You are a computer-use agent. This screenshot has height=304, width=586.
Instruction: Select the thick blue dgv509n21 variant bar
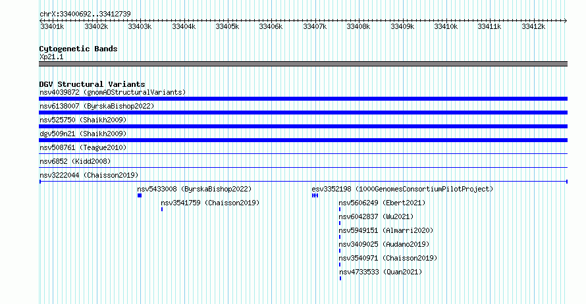[x=303, y=140]
